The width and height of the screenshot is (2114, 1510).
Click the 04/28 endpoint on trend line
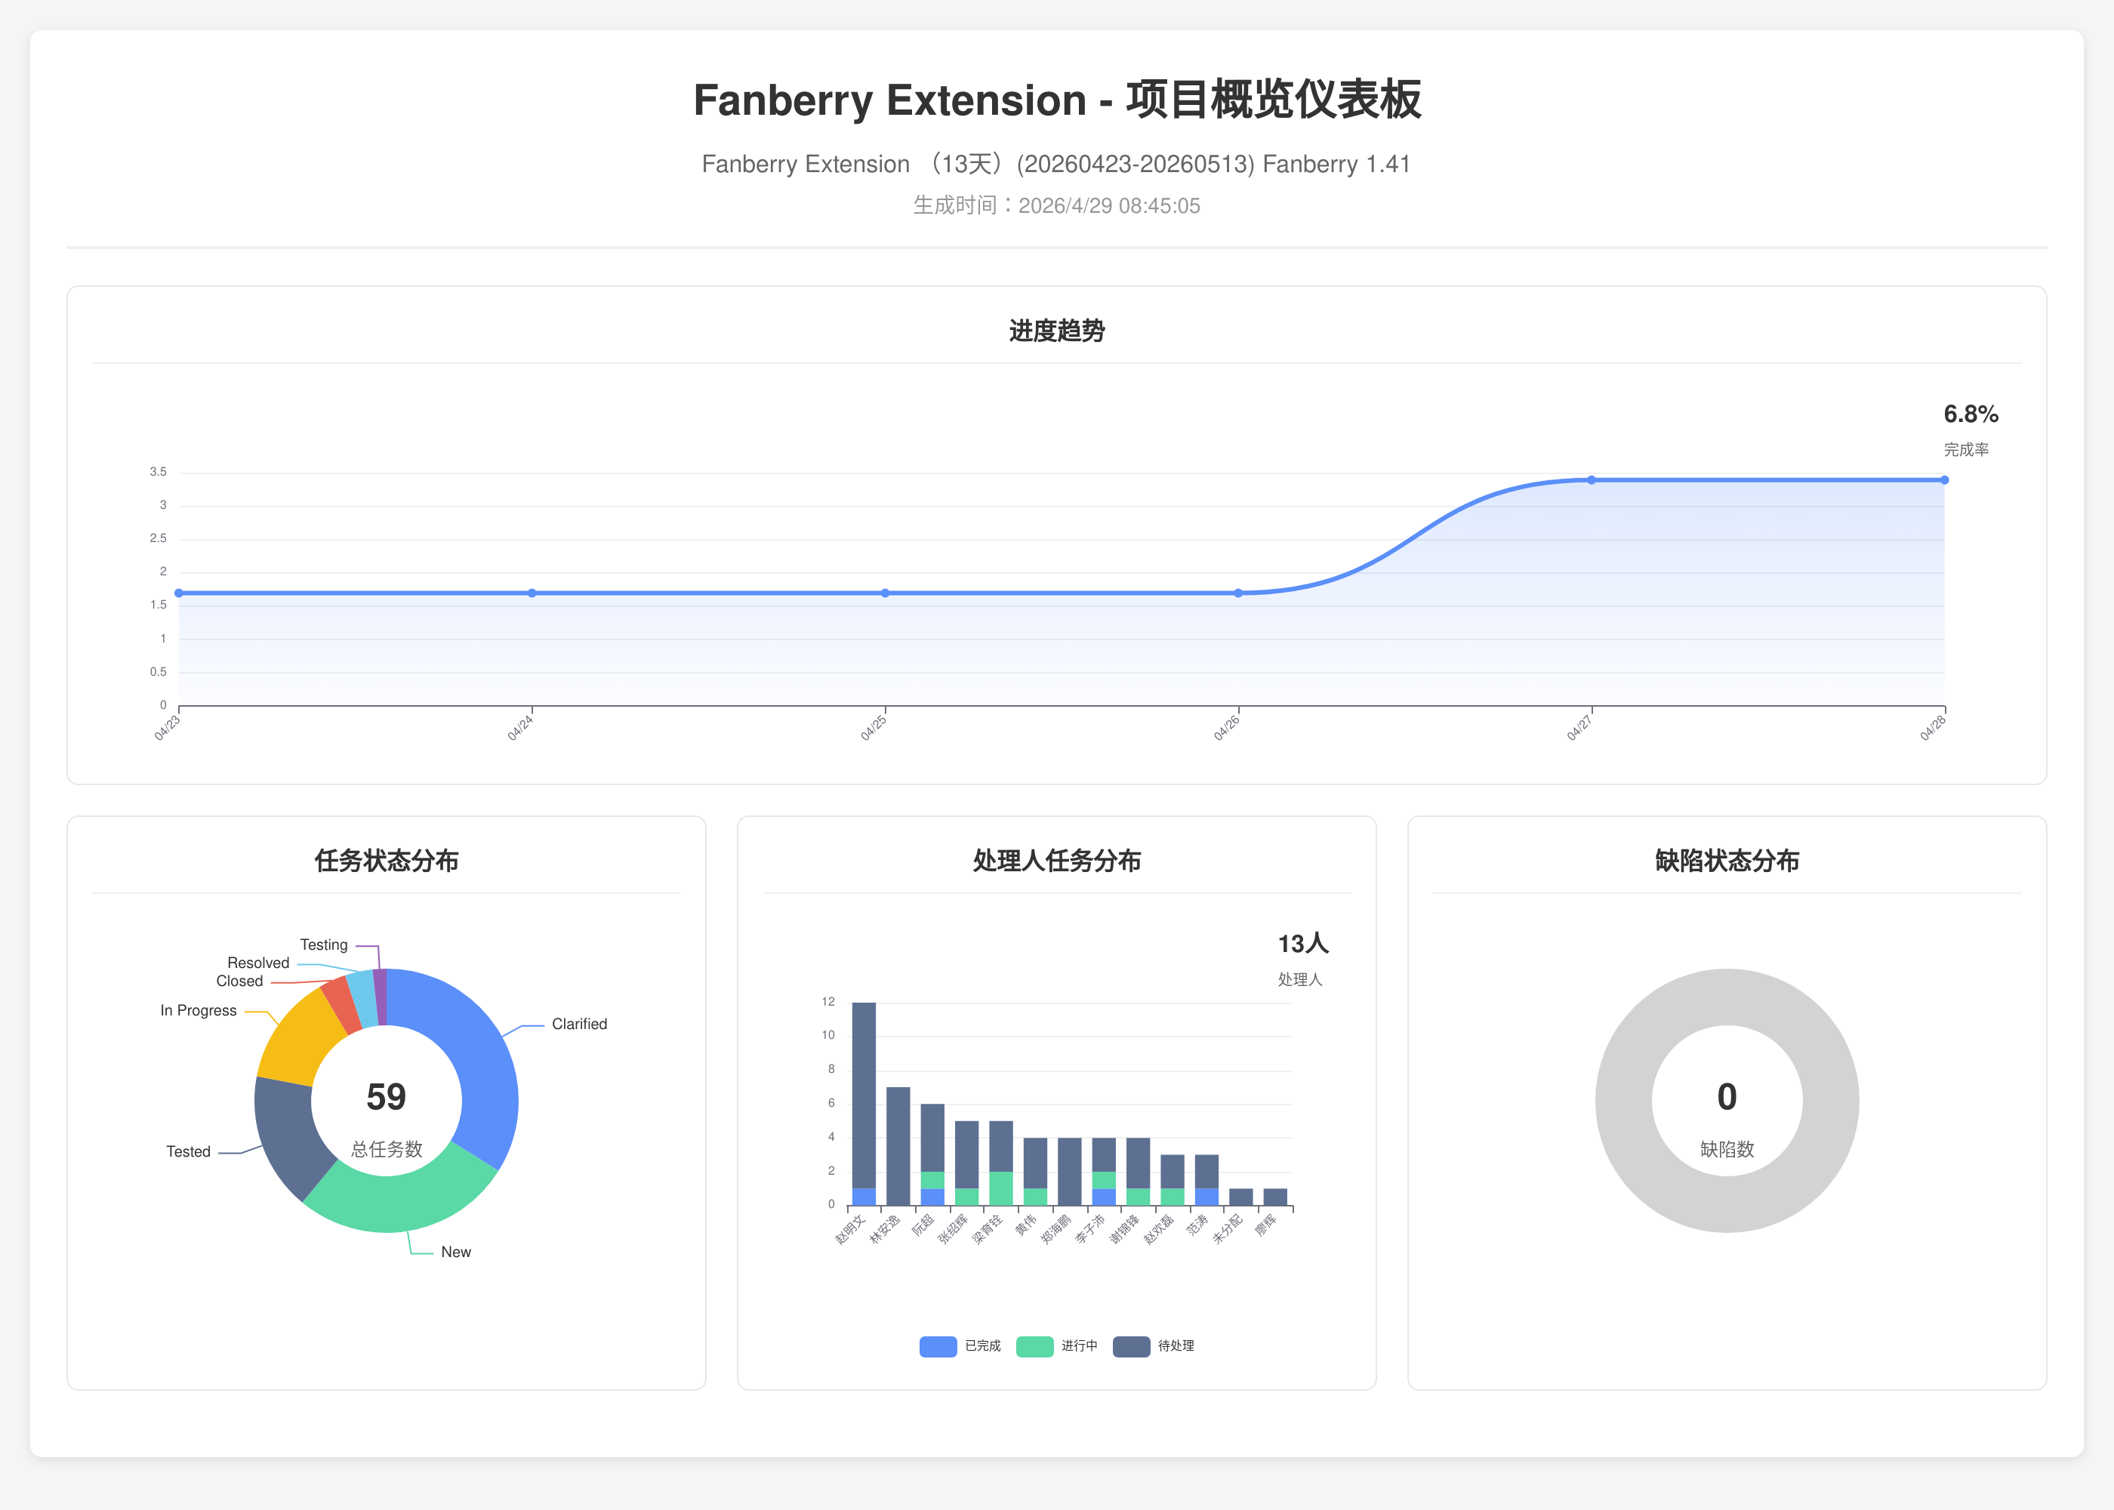pyautogui.click(x=1944, y=479)
